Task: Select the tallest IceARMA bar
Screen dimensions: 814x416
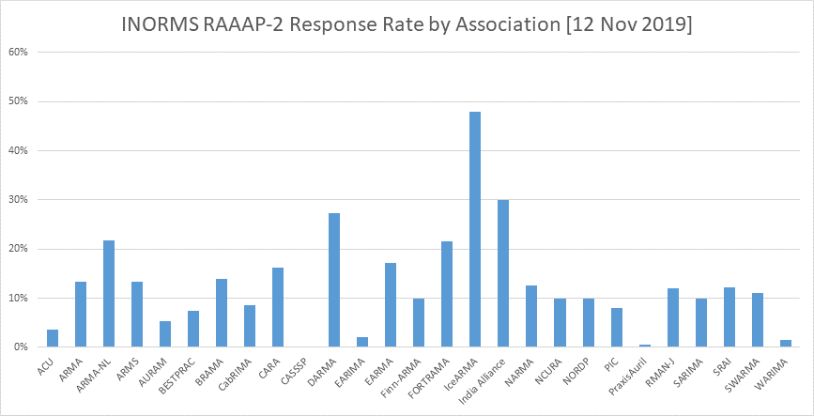Action: (475, 229)
